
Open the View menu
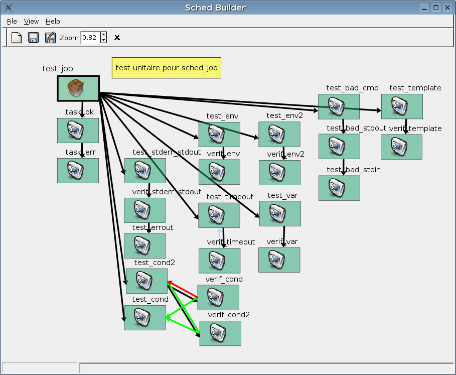tap(31, 21)
